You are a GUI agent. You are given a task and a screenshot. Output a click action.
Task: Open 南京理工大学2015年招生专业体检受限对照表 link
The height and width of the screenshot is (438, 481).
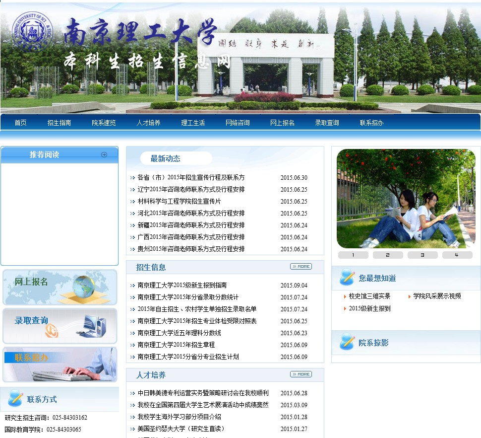[197, 321]
